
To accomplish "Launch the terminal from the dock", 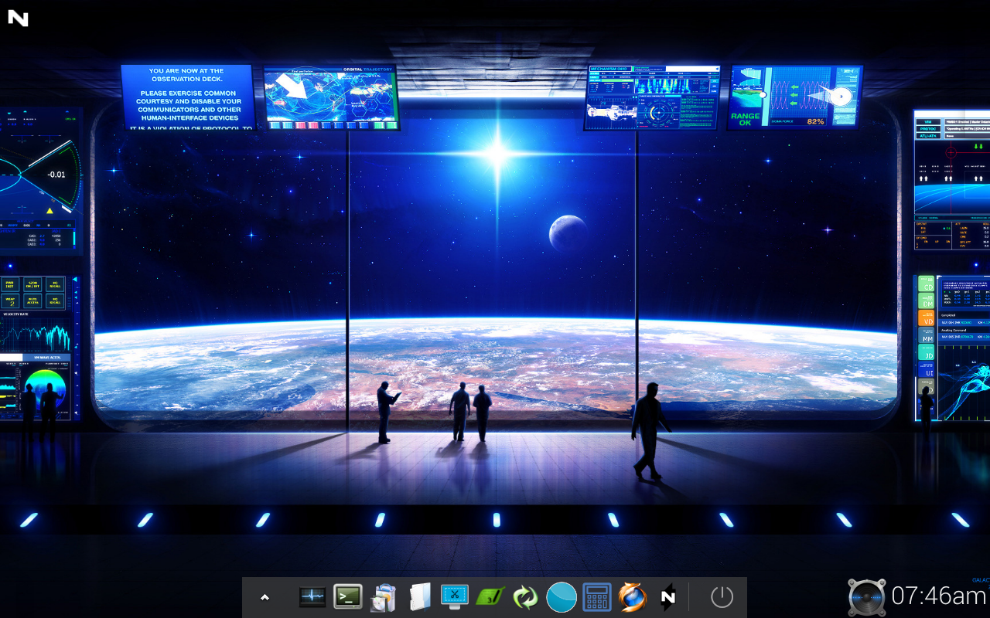I will (348, 596).
